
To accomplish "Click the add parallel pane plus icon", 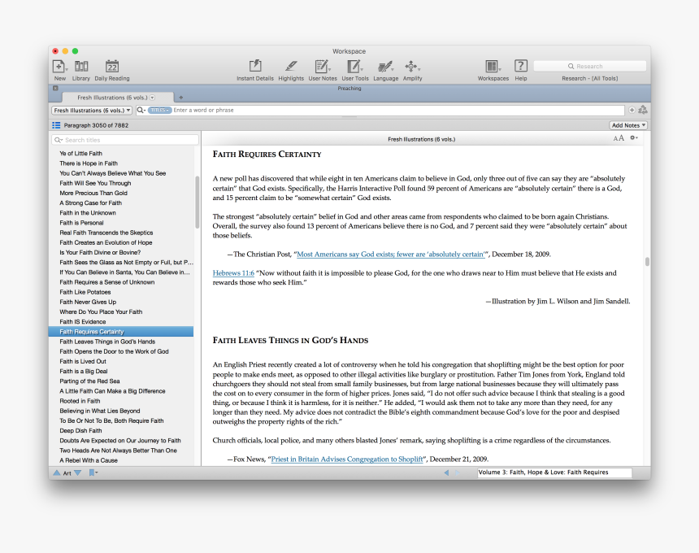I will click(632, 110).
